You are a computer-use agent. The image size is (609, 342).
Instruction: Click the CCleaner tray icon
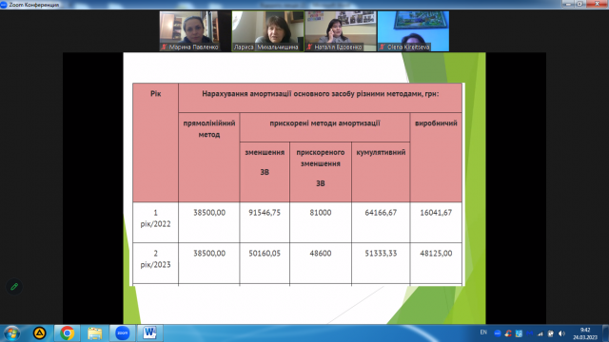click(x=508, y=333)
